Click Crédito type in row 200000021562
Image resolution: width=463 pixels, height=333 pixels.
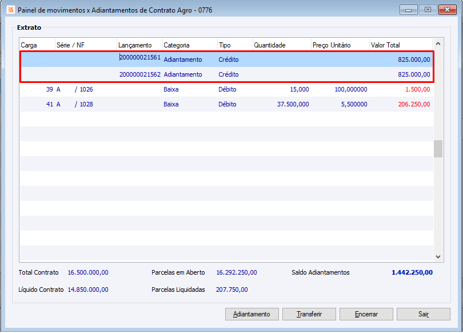229,74
